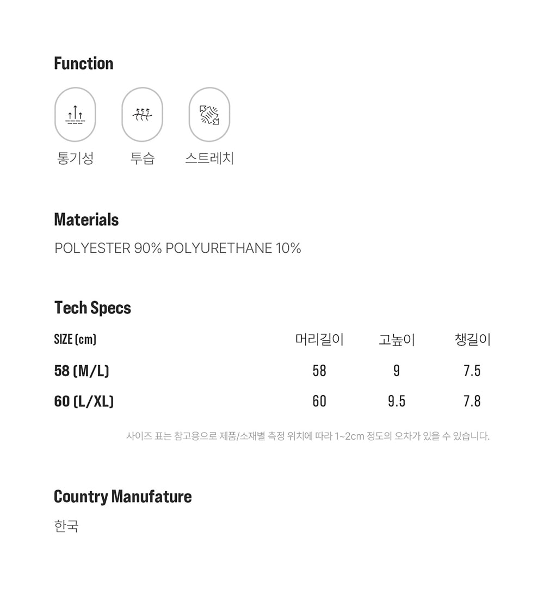The image size is (544, 594).
Task: Click the Country Manufature heading
Action: pyautogui.click(x=123, y=497)
